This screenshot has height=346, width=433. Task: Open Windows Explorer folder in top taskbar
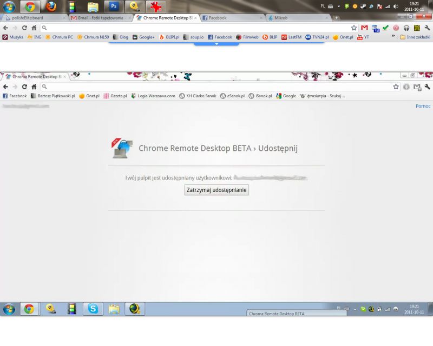[93, 6]
